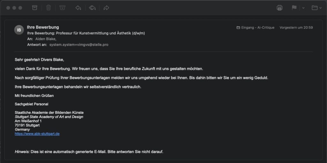This screenshot has height=163, width=327.
Task: Click the sender name Ihre Bewerbung
Action: (43, 27)
